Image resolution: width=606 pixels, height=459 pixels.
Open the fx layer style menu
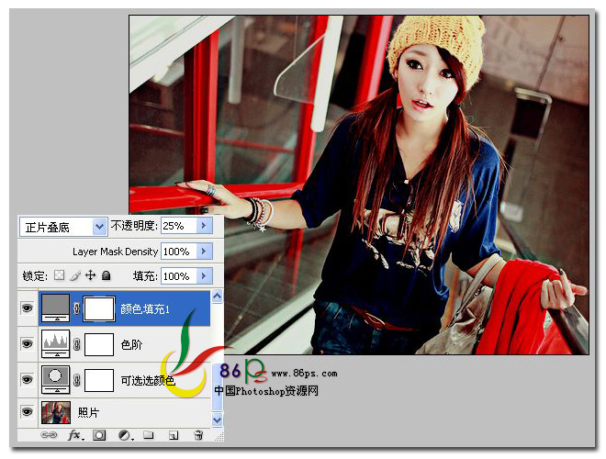[x=74, y=435]
